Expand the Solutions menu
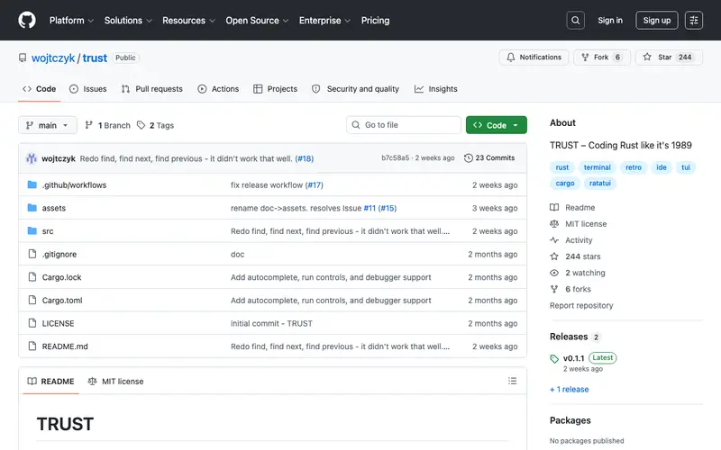 tap(128, 20)
